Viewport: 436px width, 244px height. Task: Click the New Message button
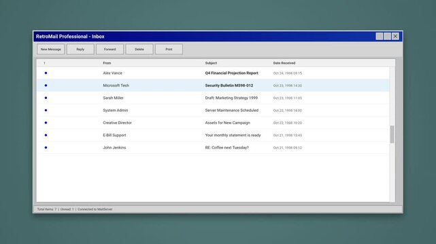pos(50,49)
